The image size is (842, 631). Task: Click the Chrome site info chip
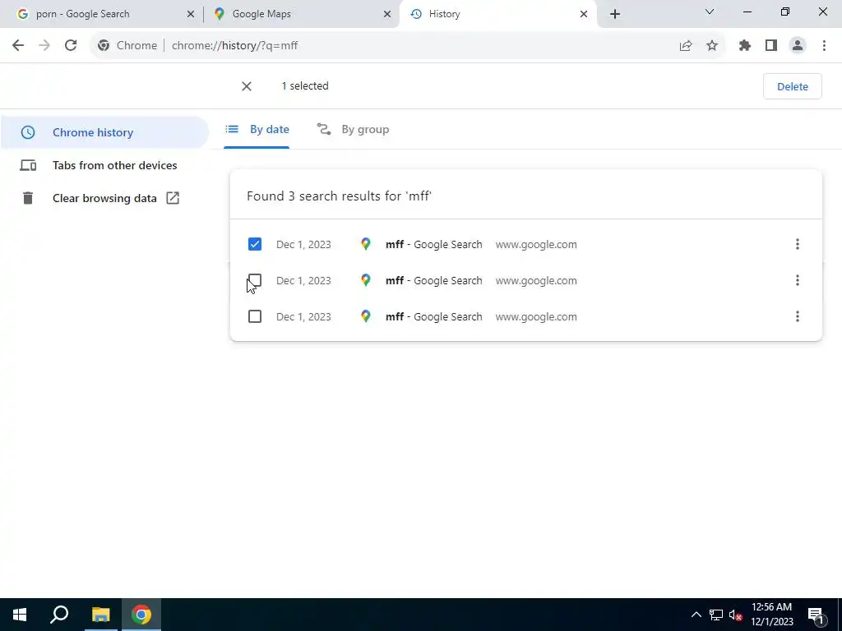tap(127, 46)
